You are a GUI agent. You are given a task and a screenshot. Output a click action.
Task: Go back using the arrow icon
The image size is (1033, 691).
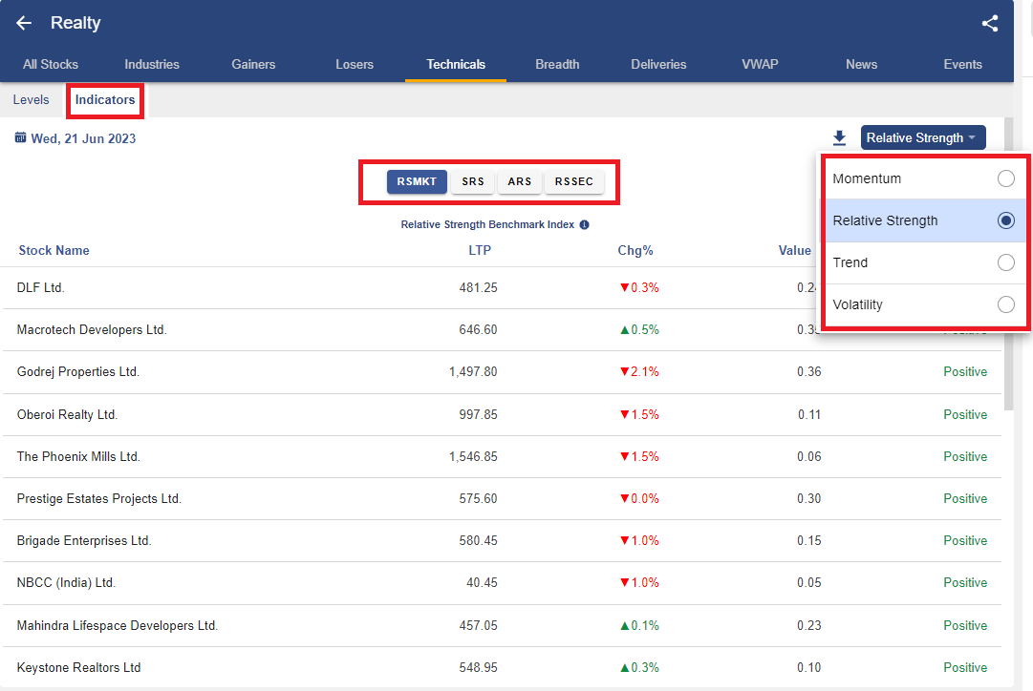[24, 23]
